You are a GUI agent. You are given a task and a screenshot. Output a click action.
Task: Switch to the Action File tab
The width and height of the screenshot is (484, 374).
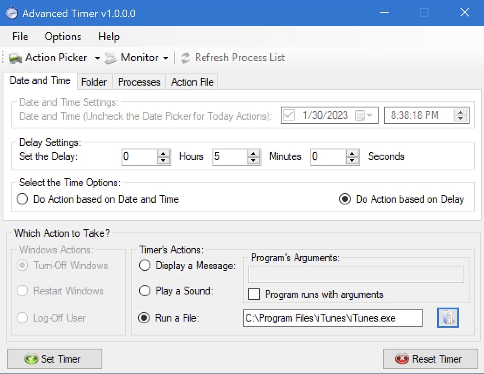pyautogui.click(x=192, y=82)
